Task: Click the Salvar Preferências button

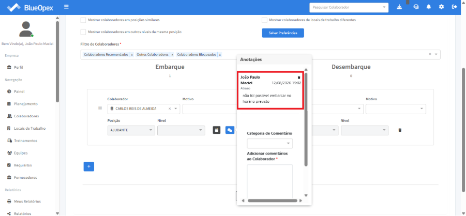Action: click(283, 33)
